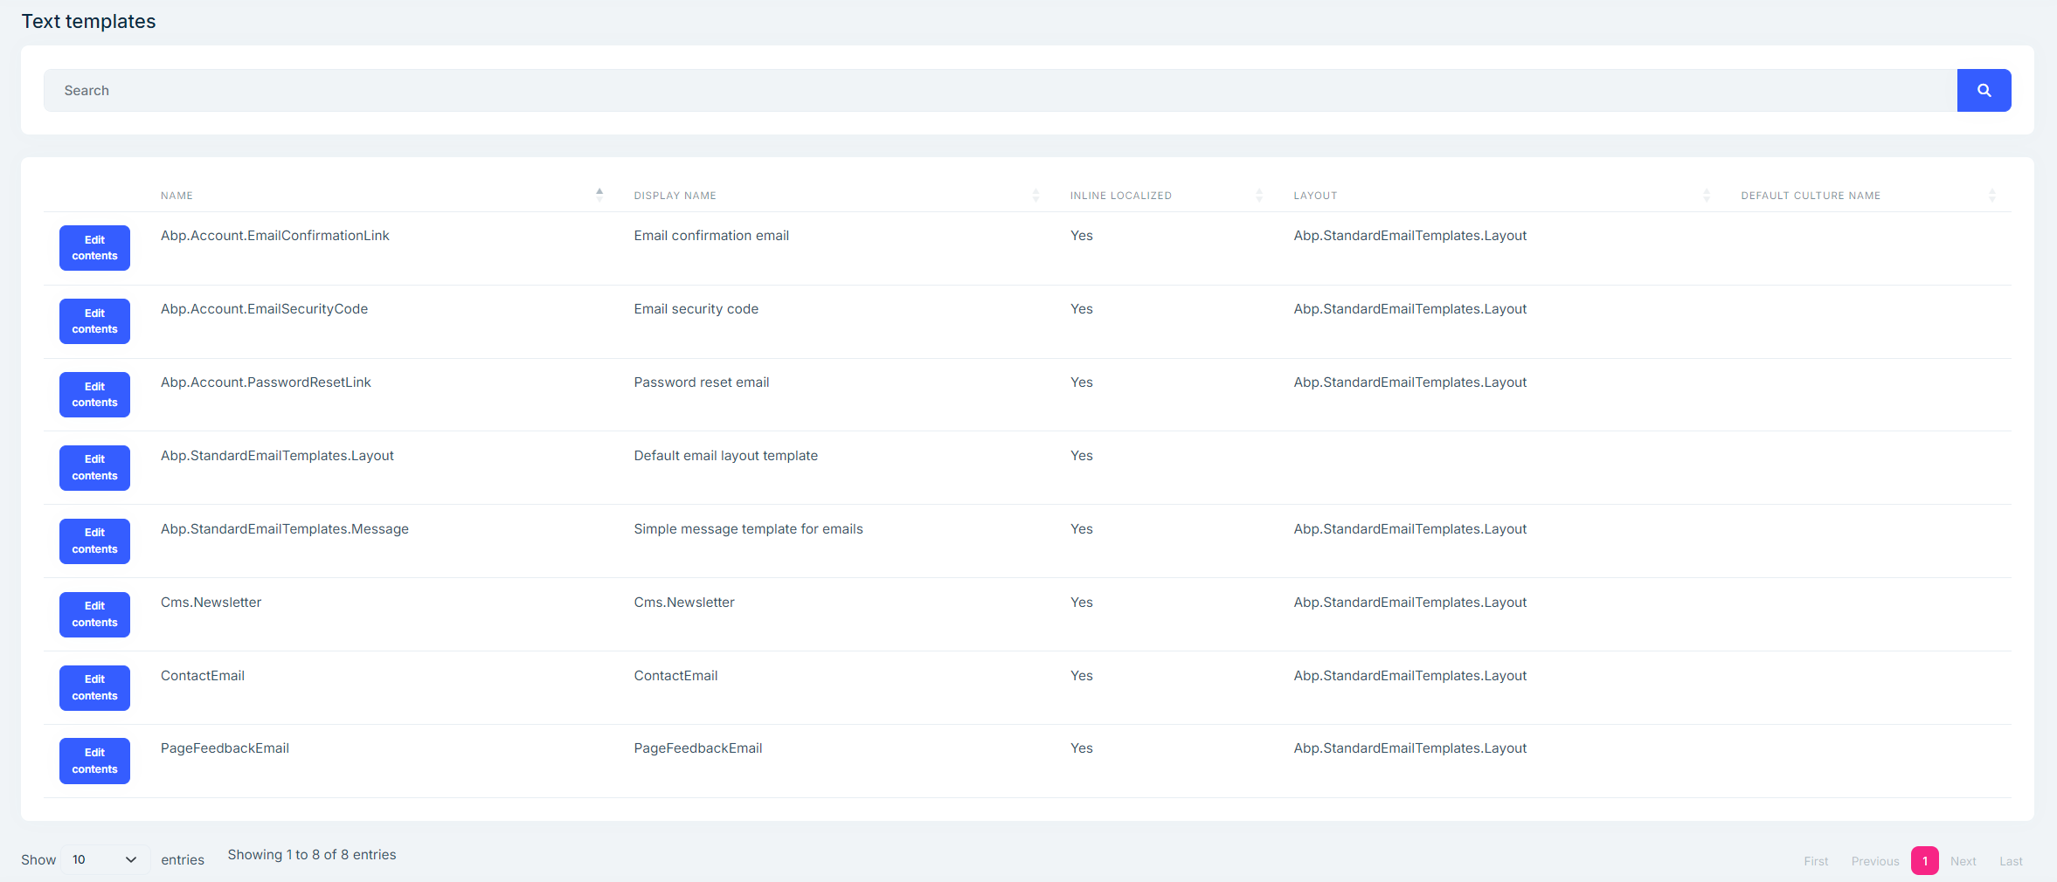2057x882 pixels.
Task: Sort table by Name column arrows
Action: (x=599, y=195)
